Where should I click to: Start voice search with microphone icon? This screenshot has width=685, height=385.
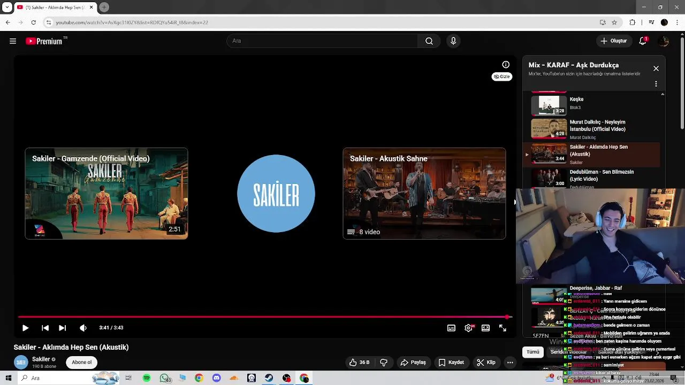(453, 41)
